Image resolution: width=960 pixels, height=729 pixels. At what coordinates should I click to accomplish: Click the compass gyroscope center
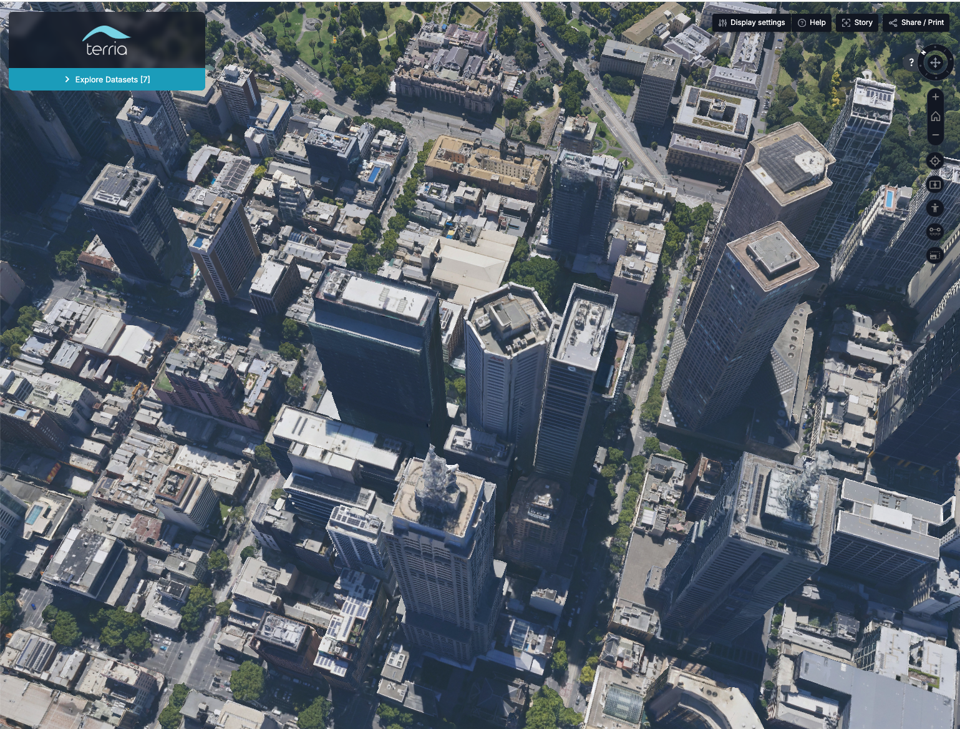935,62
